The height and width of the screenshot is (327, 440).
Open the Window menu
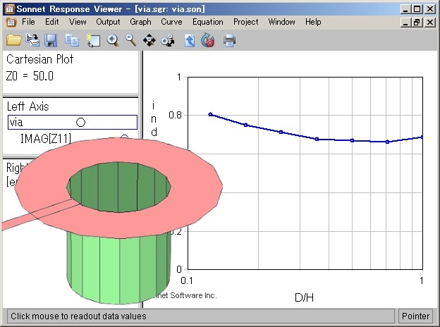(281, 22)
